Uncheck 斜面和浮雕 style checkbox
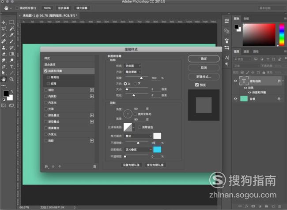Viewport: 287px width, 210px height. (x=46, y=71)
